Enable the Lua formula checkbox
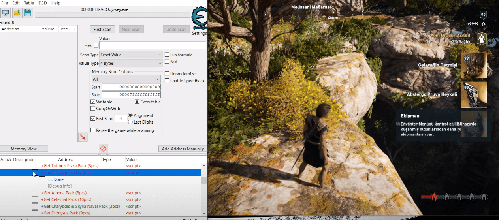 point(167,55)
